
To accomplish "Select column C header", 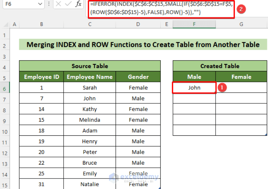I will coord(90,24).
